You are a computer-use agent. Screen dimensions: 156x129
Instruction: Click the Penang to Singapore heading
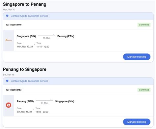pyautogui.click(x=25, y=69)
